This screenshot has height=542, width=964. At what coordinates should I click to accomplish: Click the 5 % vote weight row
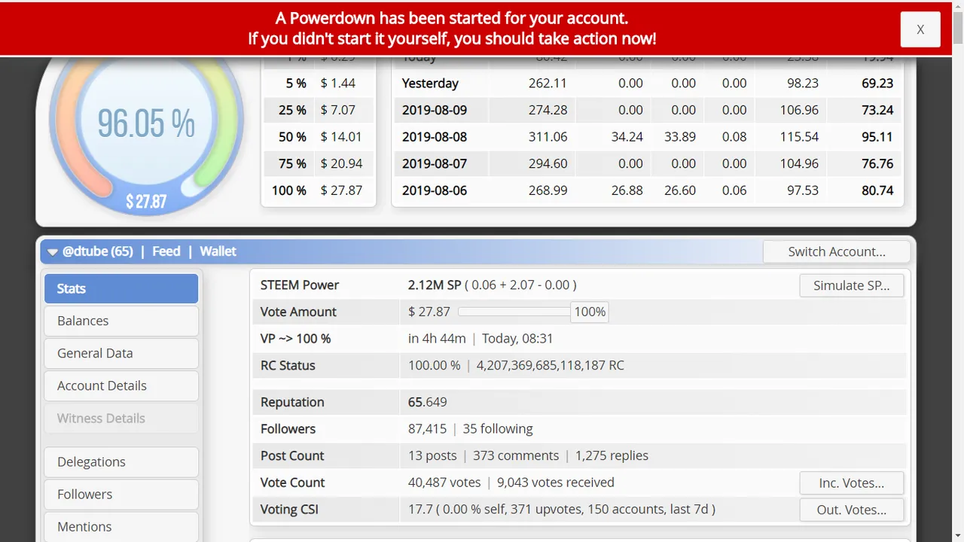tap(318, 83)
